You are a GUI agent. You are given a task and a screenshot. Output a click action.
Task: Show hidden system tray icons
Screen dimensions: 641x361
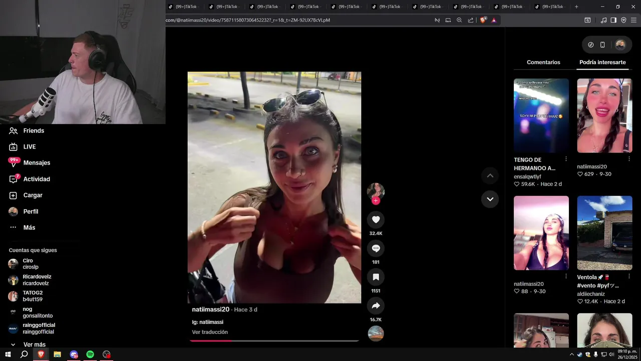(572, 354)
